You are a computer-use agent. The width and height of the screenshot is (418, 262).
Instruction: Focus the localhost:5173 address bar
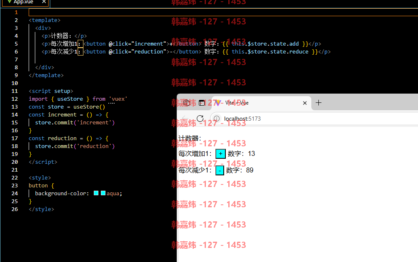point(314,119)
